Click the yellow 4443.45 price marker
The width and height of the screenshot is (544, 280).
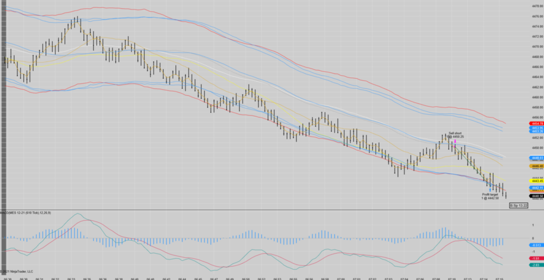[536, 181]
